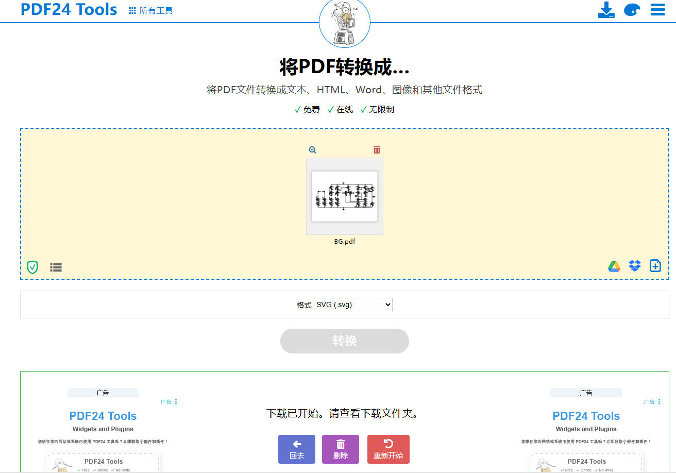This screenshot has width=676, height=473.
Task: Click the green shield security icon
Action: pyautogui.click(x=31, y=267)
